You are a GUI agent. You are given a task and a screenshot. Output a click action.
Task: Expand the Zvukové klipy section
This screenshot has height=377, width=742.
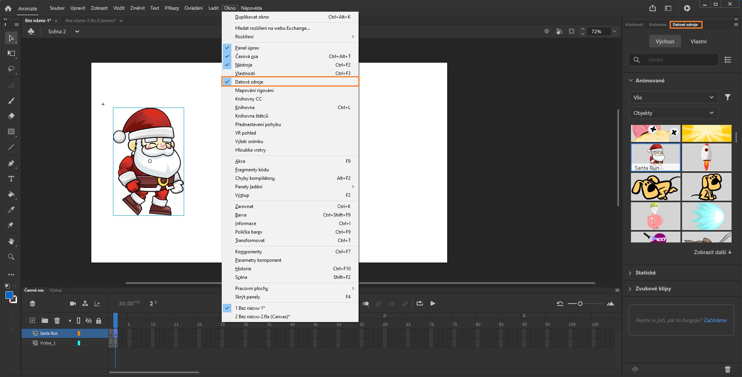pyautogui.click(x=630, y=289)
